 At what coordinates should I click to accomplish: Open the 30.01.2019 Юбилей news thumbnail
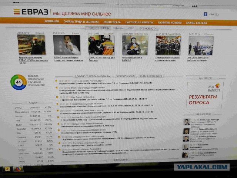coord(31,44)
